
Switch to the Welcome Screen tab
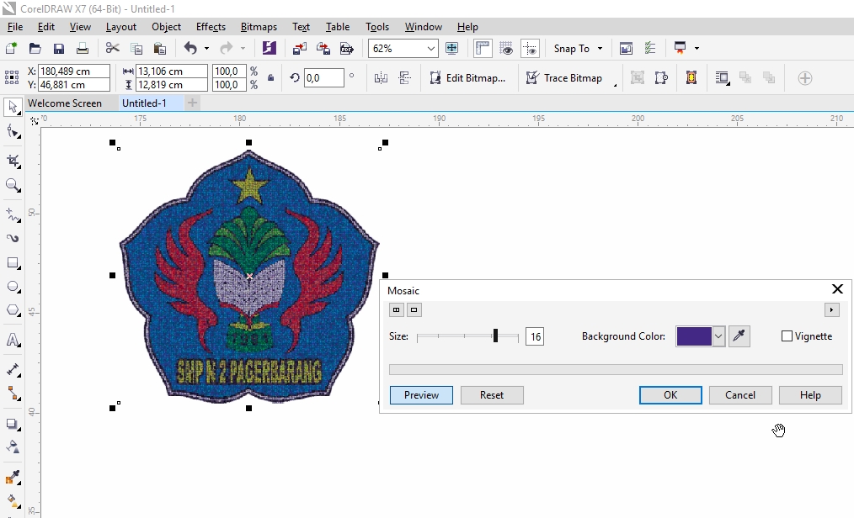[x=65, y=103]
